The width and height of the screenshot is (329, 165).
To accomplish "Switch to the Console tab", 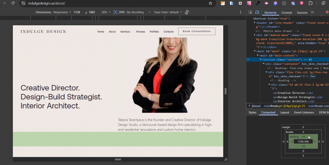I will tap(287, 12).
